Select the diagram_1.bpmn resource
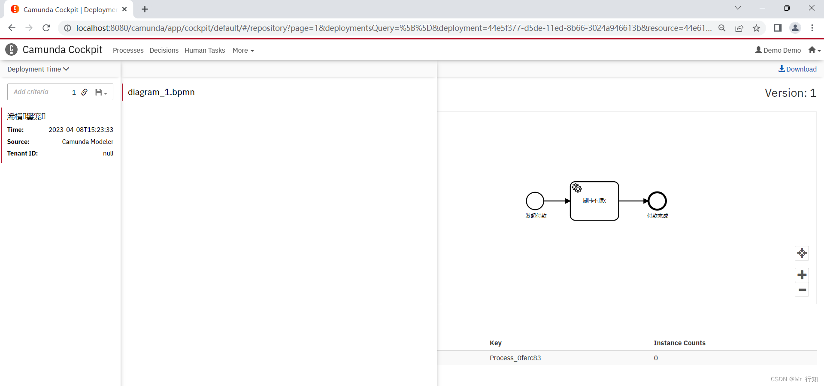824x386 pixels. pos(161,92)
